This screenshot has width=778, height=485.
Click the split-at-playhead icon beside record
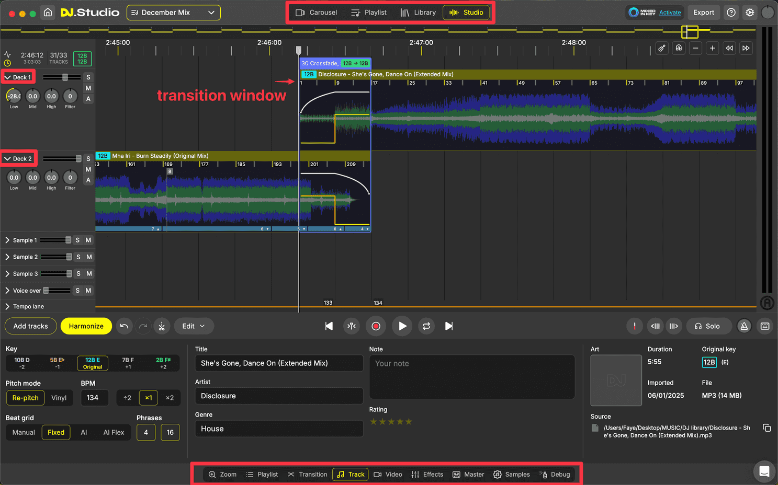[x=352, y=326]
